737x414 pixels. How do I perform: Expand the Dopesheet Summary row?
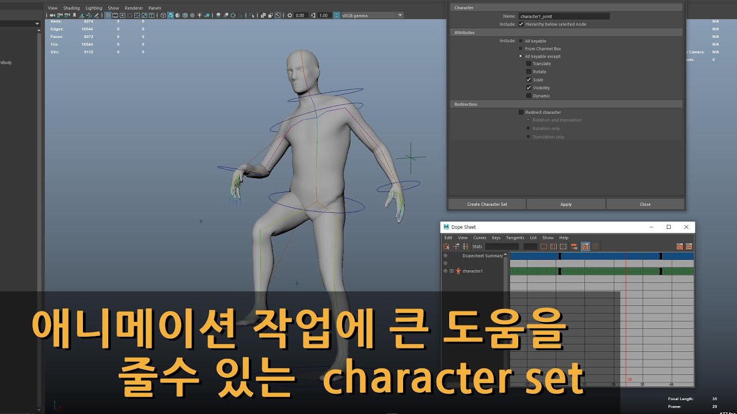tap(445, 256)
